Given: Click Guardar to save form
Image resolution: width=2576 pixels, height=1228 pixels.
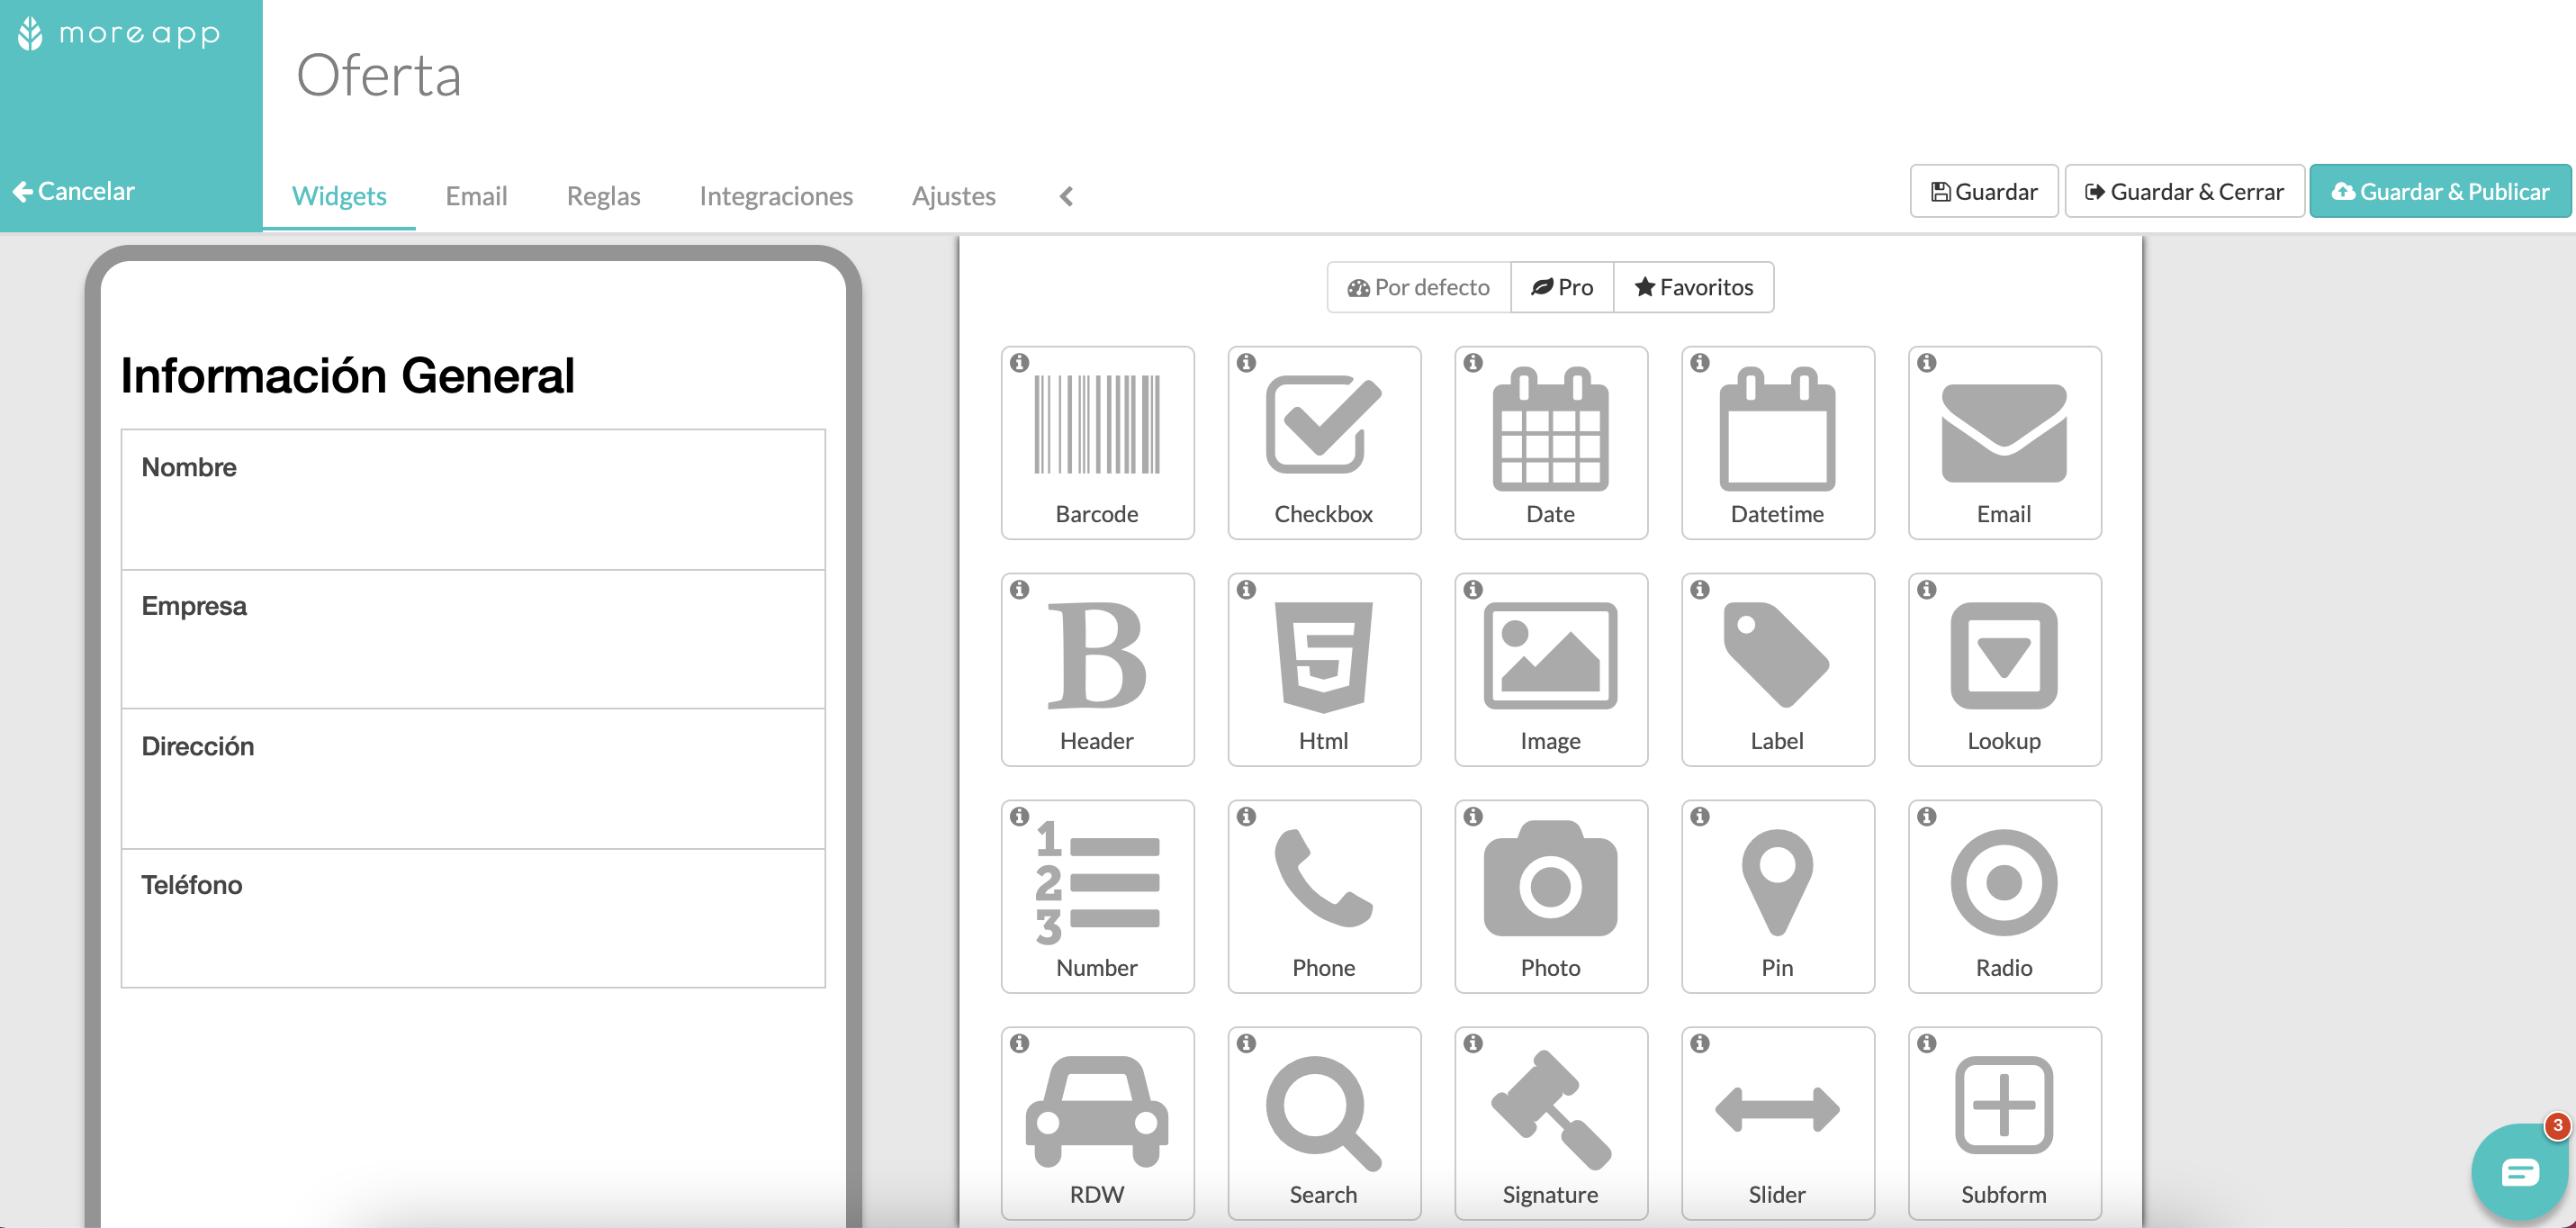Looking at the screenshot, I should (x=1985, y=193).
